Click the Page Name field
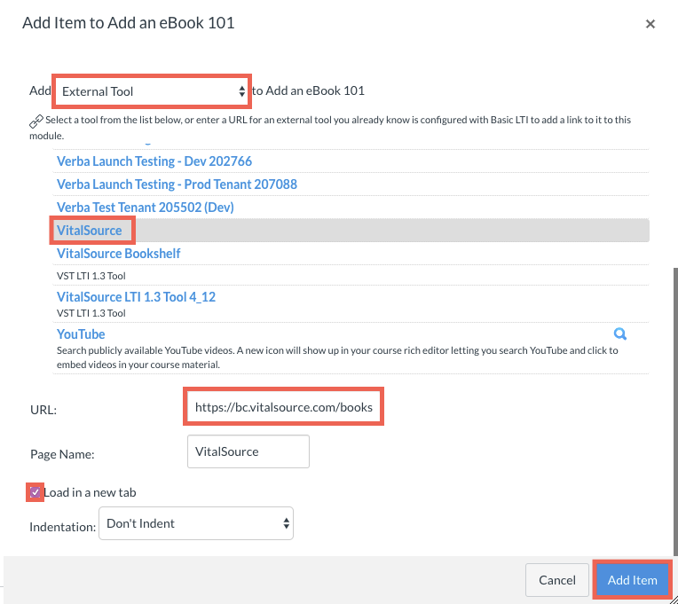 pos(248,451)
